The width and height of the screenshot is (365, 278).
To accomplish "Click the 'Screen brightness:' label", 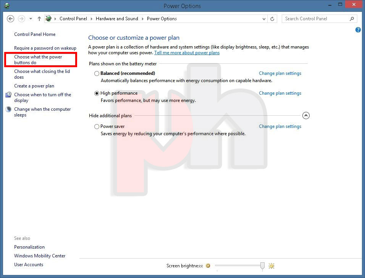I will coord(185,266).
